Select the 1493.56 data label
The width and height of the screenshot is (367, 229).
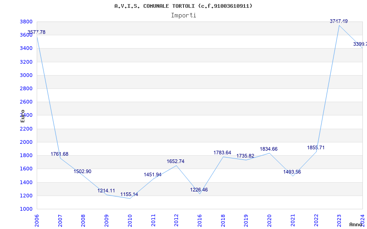pyautogui.click(x=292, y=172)
